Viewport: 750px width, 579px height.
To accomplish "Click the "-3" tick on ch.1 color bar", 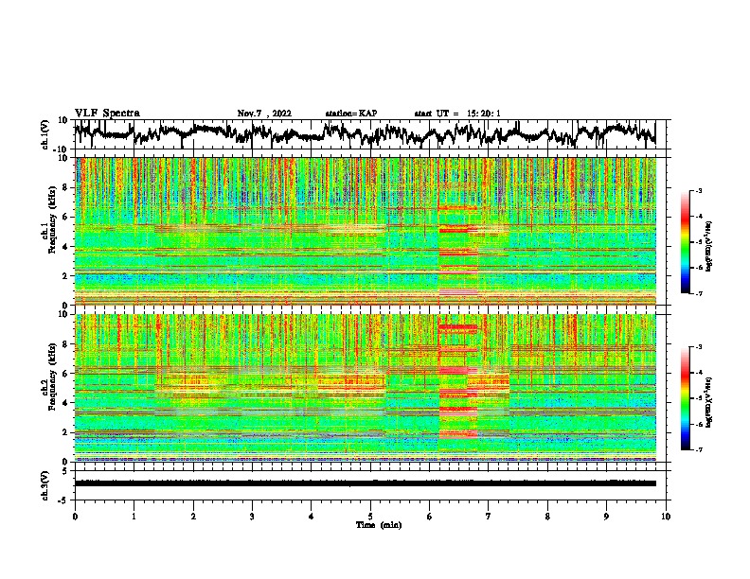I will [x=698, y=190].
